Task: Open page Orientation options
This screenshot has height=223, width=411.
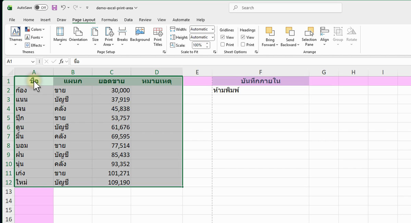Action: (x=78, y=37)
